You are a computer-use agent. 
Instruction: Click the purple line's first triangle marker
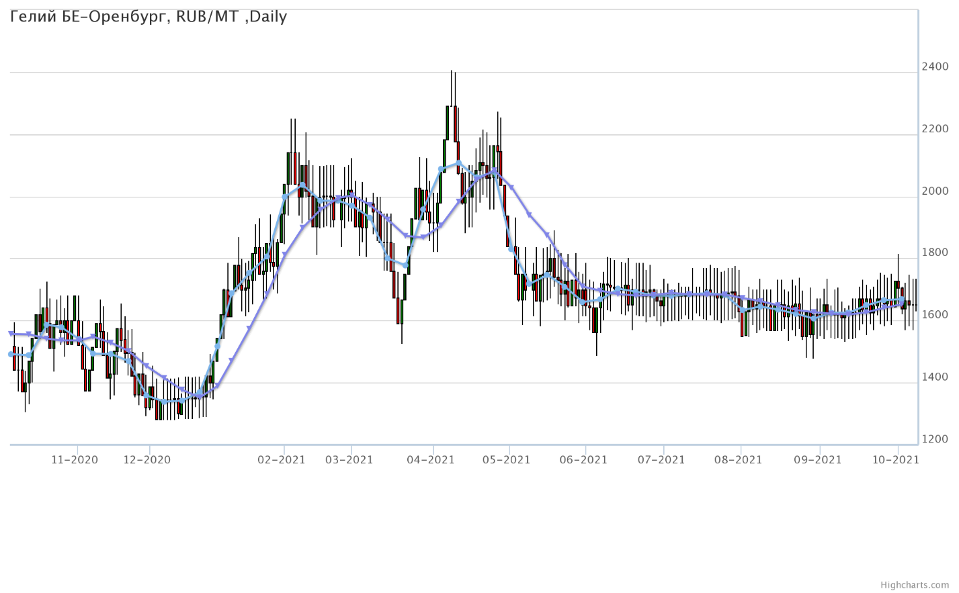tap(11, 333)
